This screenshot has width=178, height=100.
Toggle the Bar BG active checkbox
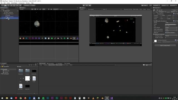(157, 10)
